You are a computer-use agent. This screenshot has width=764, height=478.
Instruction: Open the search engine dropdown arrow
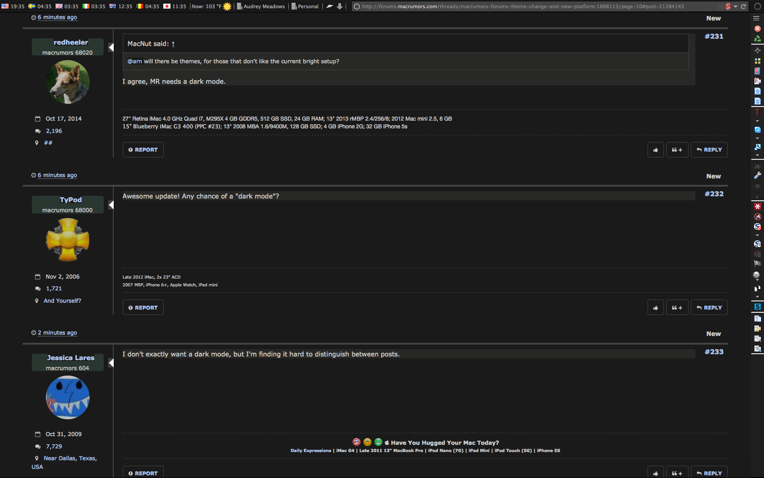[735, 6]
